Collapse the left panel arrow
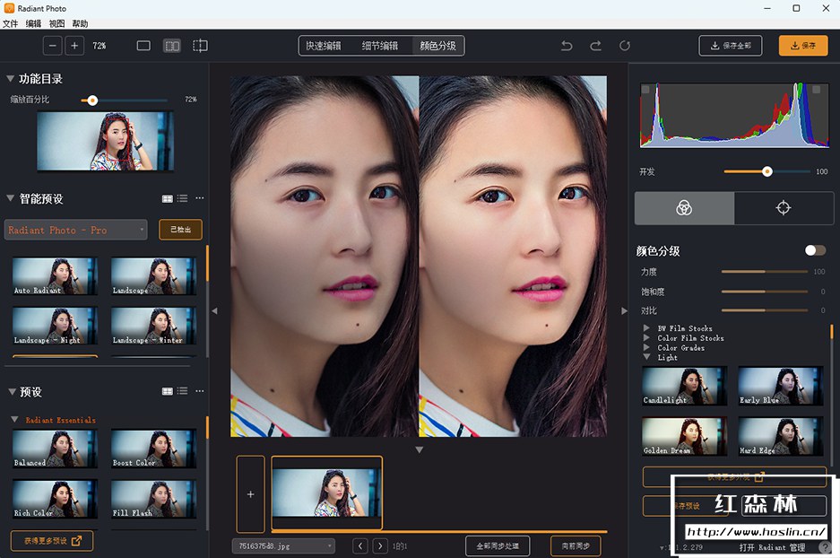Image resolution: width=840 pixels, height=558 pixels. pos(214,311)
